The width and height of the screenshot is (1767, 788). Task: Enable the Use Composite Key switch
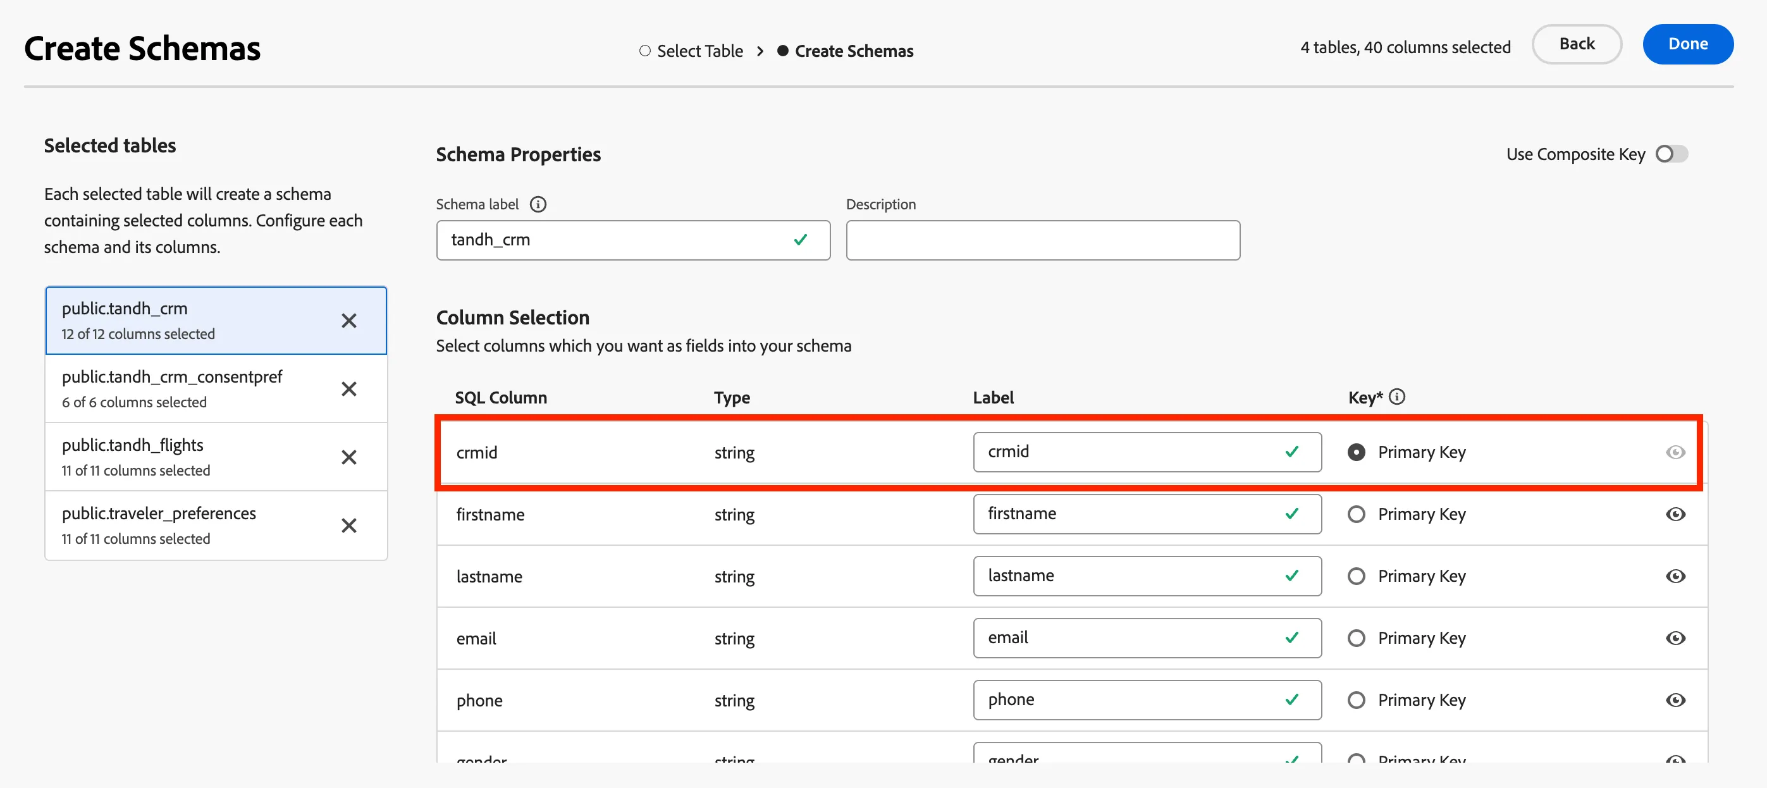click(1671, 154)
